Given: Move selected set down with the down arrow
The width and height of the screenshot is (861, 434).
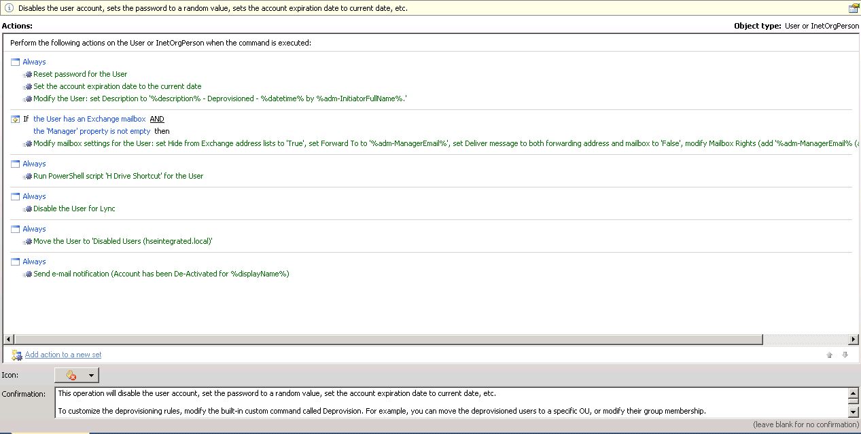Looking at the screenshot, I should click(x=845, y=355).
